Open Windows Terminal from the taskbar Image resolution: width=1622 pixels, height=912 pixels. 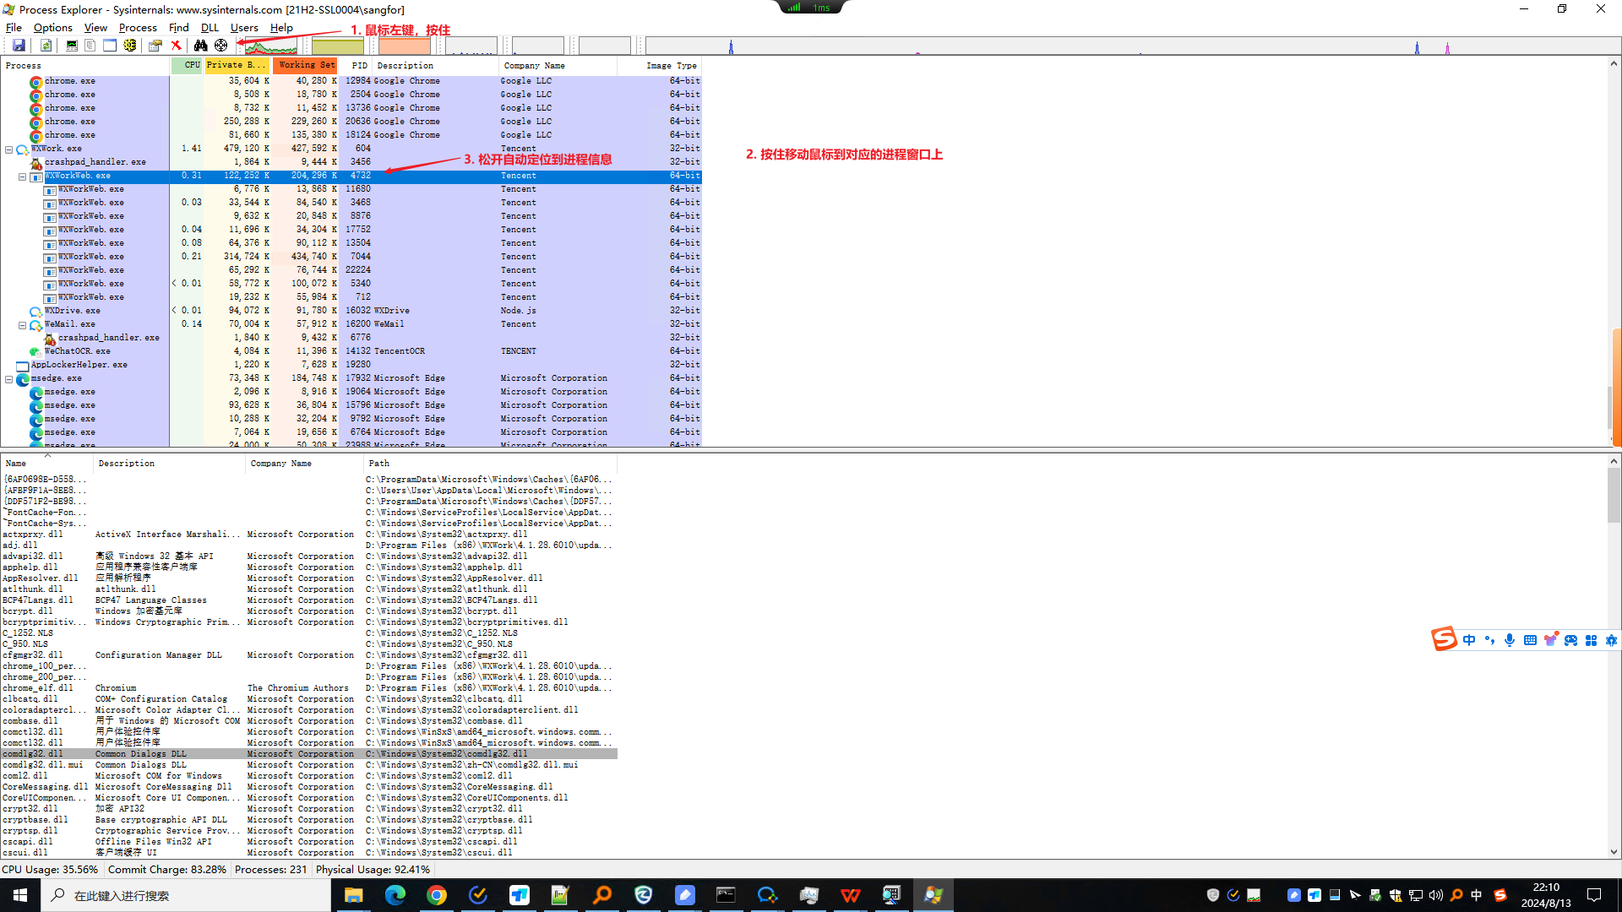(726, 895)
